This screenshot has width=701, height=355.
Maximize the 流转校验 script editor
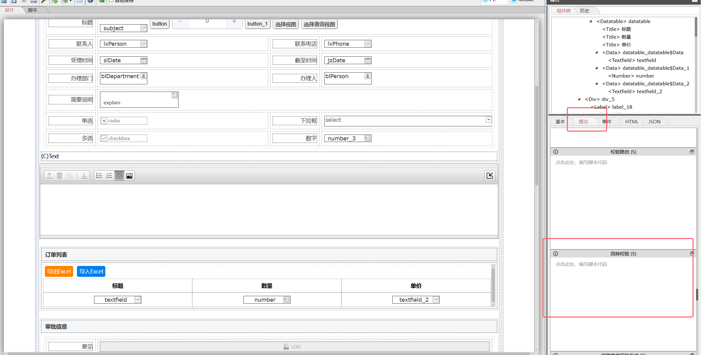point(692,254)
